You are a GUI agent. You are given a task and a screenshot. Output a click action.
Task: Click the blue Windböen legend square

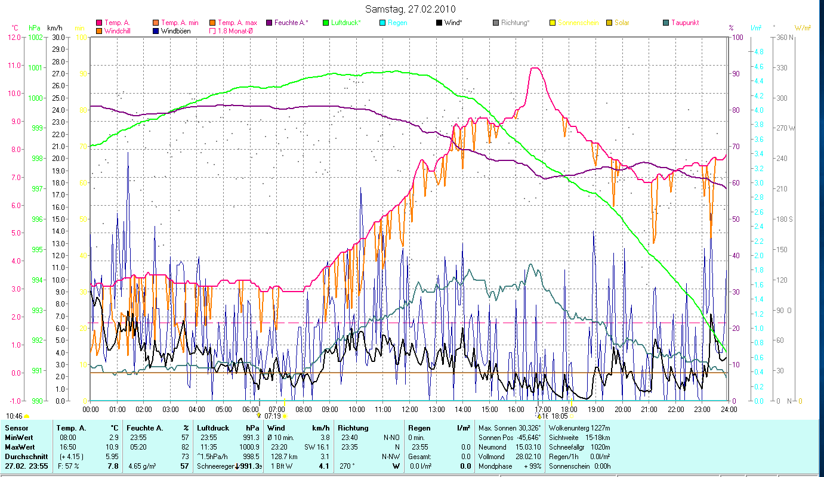click(x=155, y=31)
